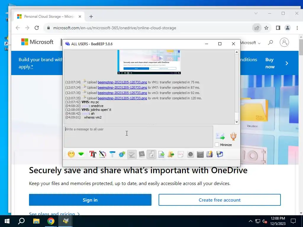Click the HTML code tag icon

tap(181, 154)
